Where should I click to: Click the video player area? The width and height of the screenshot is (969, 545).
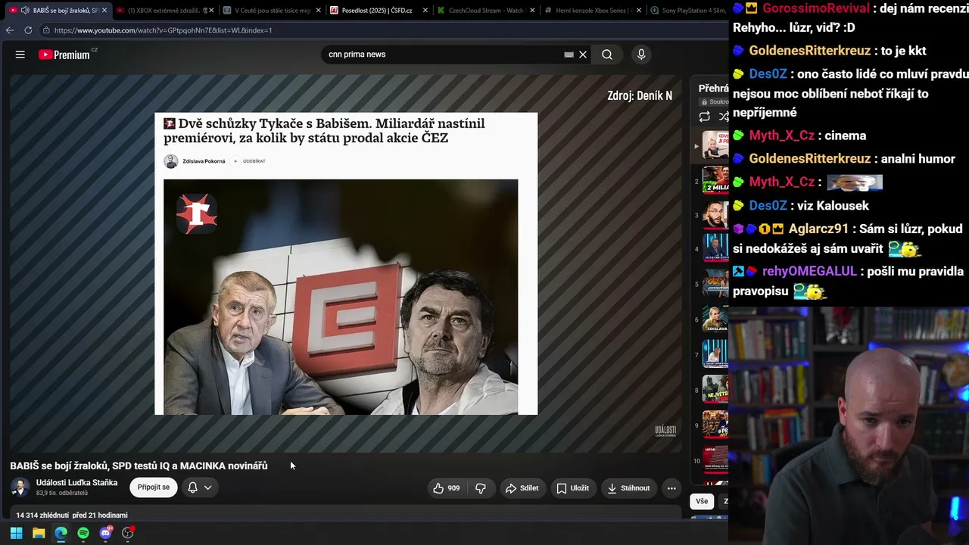coord(346,263)
